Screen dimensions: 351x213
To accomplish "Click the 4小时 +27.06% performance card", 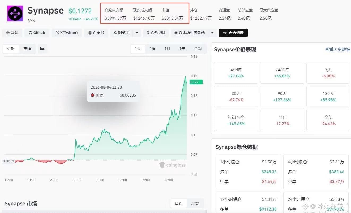I will click(x=236, y=73).
